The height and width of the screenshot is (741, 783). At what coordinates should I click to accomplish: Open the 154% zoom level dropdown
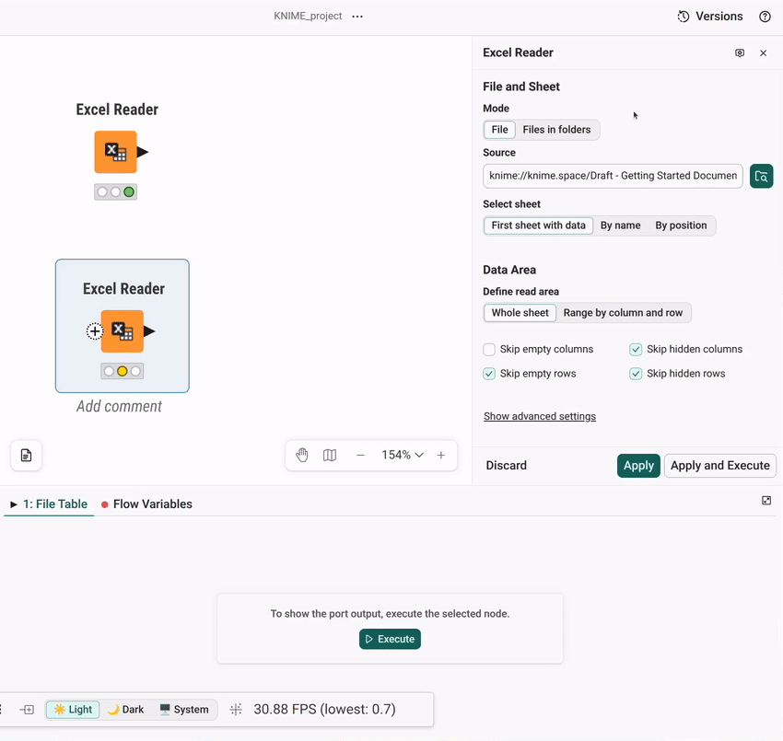(x=403, y=455)
